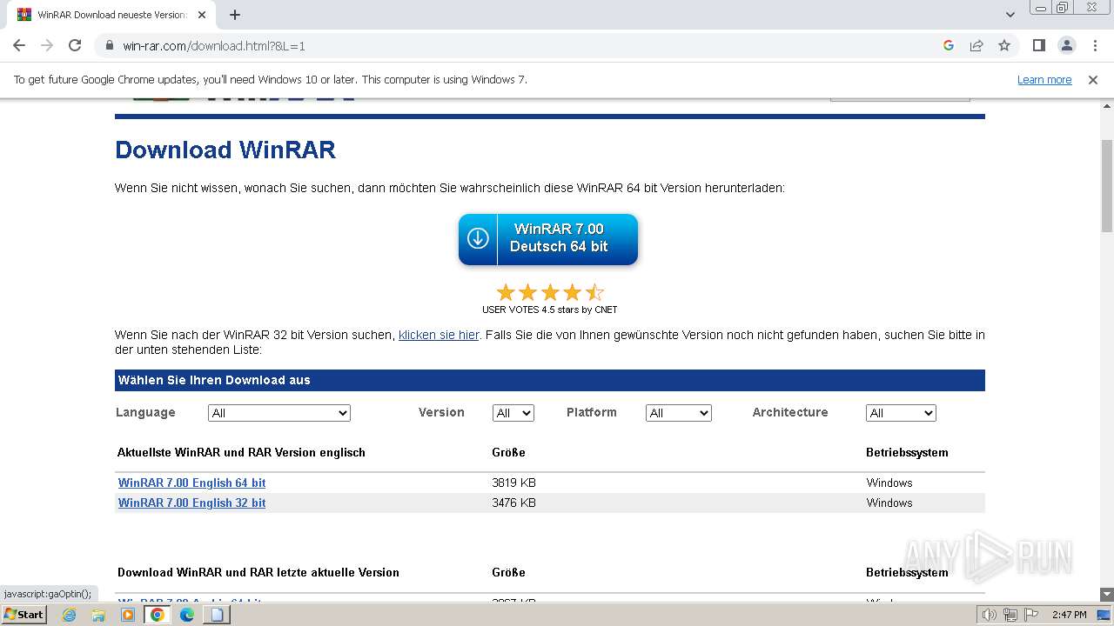Go forward in browser history

(x=47, y=45)
